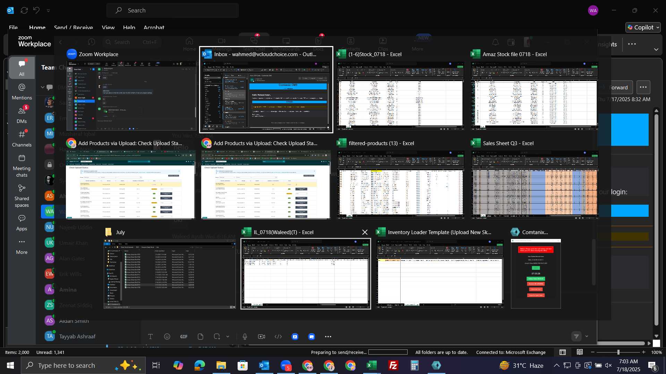This screenshot has width=666, height=374.
Task: Click the screenshot capture icon in chat toolbar
Action: [217, 337]
